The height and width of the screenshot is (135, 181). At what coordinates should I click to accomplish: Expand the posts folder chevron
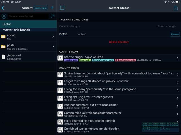(x=53, y=47)
